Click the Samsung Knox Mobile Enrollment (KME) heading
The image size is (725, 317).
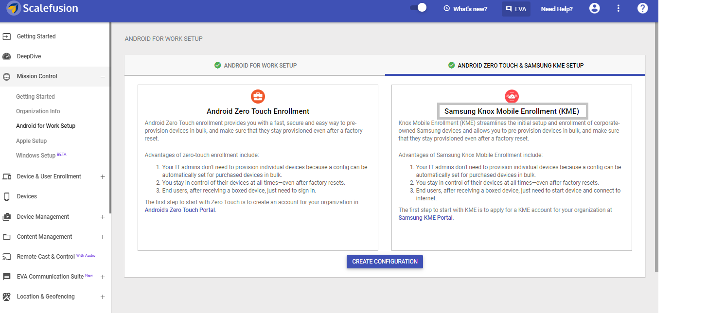[x=512, y=111]
